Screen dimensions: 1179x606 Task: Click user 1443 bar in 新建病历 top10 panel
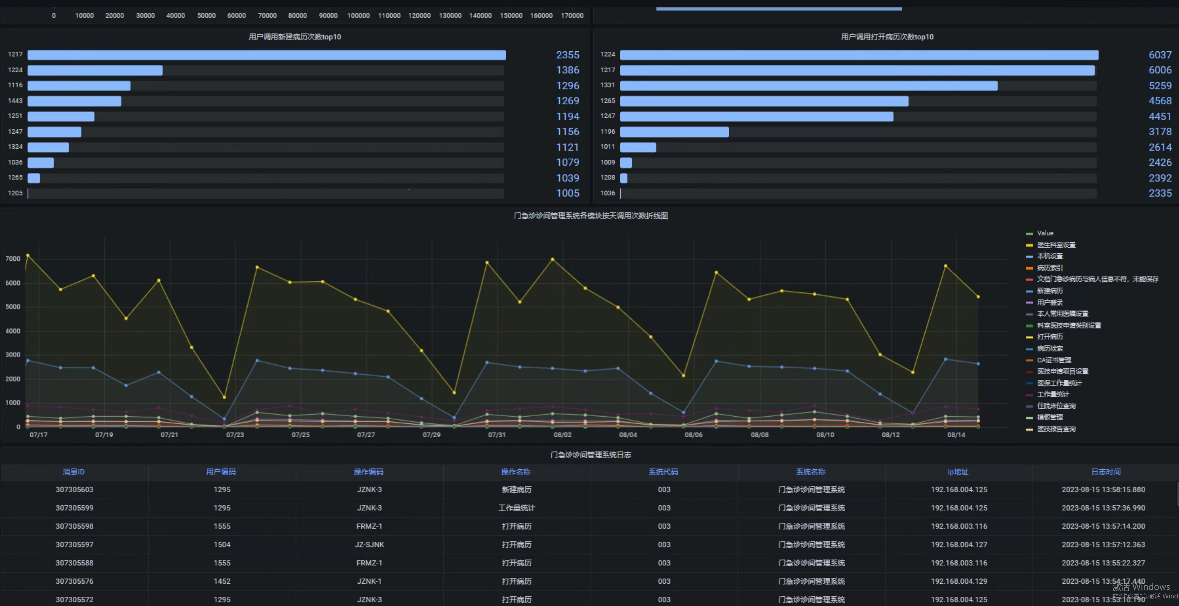(74, 101)
